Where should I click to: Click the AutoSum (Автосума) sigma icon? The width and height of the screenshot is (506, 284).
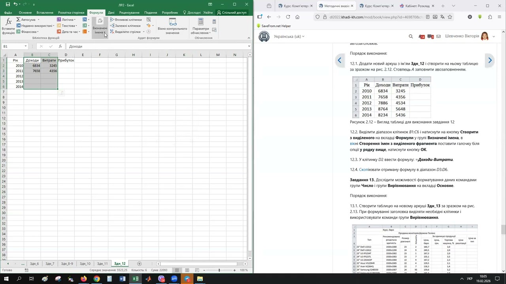coord(19,19)
